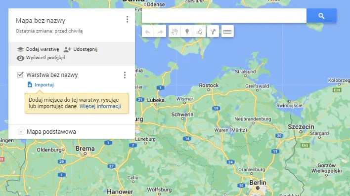350x196 pixels.
Task: Focus the map search input field
Action: click(224, 16)
